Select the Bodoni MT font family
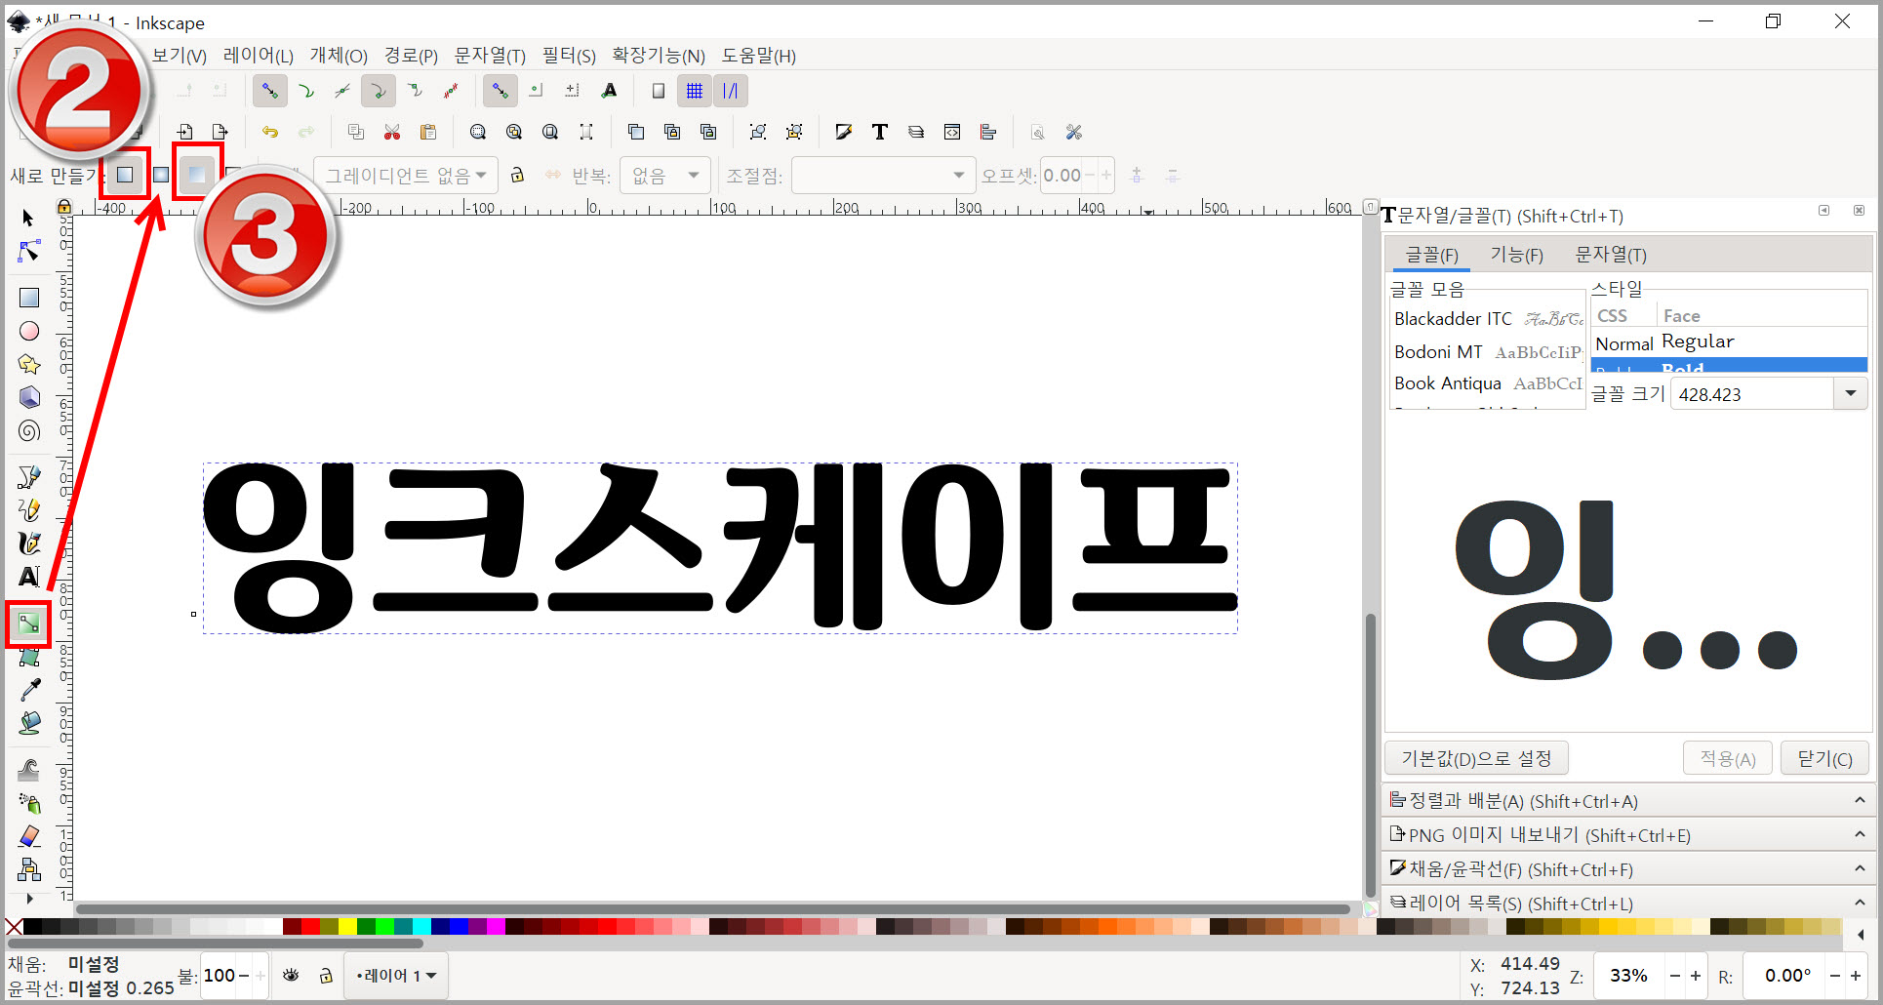Viewport: 1883px width, 1005px height. (1488, 351)
